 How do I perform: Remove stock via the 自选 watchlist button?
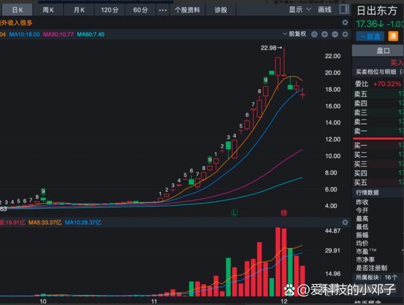point(370,37)
